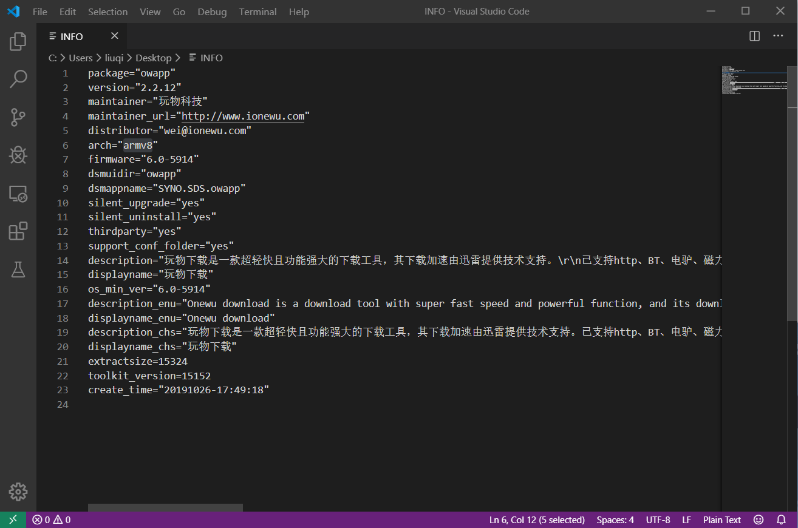
Task: Split the editor to the right
Action: click(x=754, y=36)
